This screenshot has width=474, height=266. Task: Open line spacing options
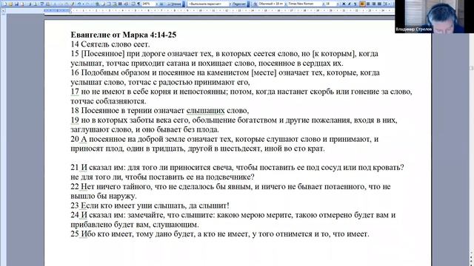tap(385, 4)
